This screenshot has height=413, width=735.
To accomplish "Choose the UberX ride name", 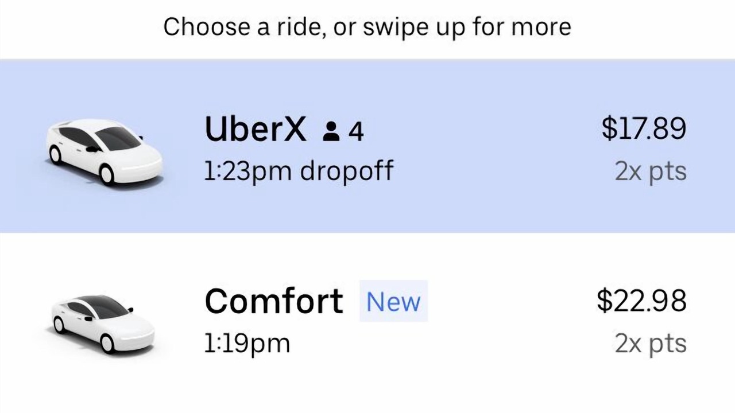I will coord(256,128).
